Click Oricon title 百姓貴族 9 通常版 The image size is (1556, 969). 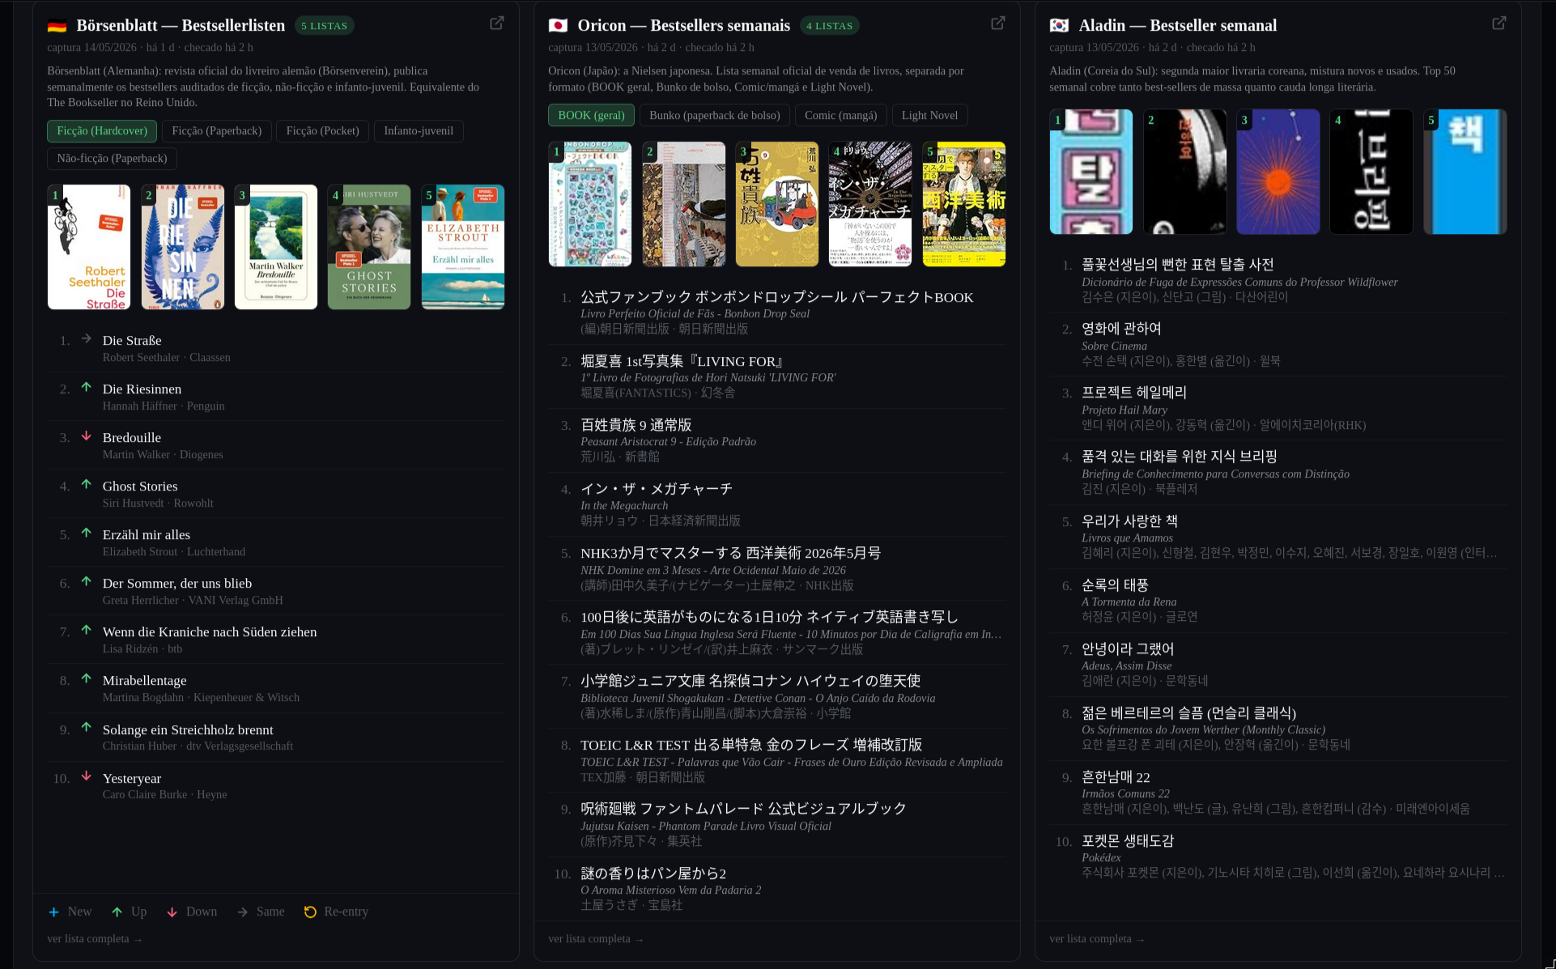[x=636, y=425]
